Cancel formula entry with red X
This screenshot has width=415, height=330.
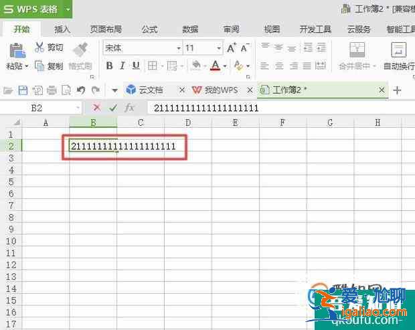pyautogui.click(x=97, y=108)
